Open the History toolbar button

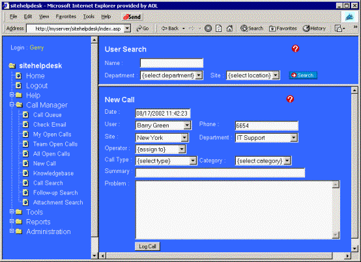coord(314,28)
